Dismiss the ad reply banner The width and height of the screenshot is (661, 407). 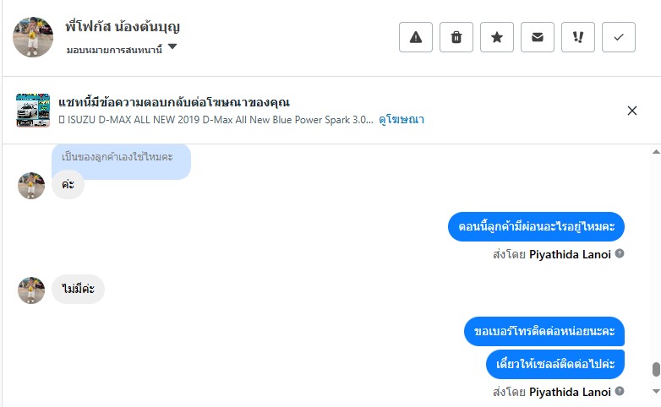[x=632, y=111]
